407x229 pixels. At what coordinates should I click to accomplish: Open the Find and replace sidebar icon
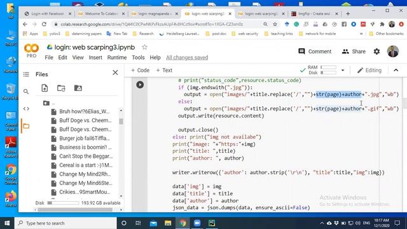26,92
